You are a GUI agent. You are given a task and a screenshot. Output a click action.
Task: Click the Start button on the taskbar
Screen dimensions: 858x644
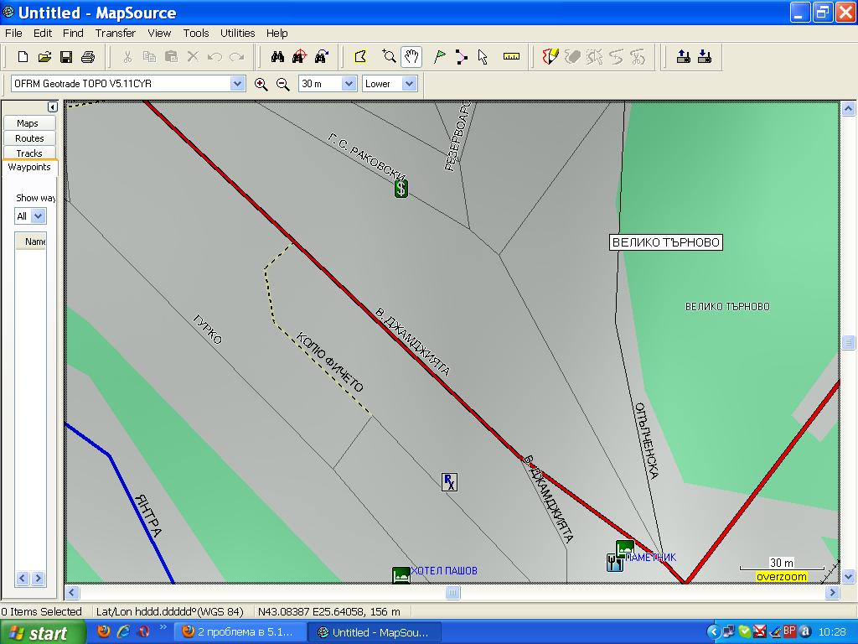coord(42,633)
